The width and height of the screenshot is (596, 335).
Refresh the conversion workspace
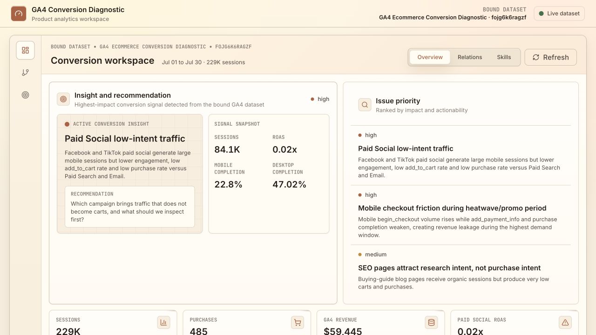pyautogui.click(x=551, y=57)
